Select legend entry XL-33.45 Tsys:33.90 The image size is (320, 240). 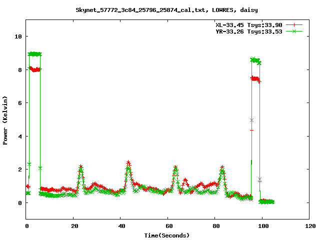(249, 25)
